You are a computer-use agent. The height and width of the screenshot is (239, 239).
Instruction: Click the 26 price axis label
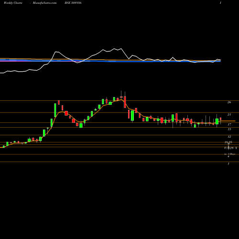tap(229, 102)
